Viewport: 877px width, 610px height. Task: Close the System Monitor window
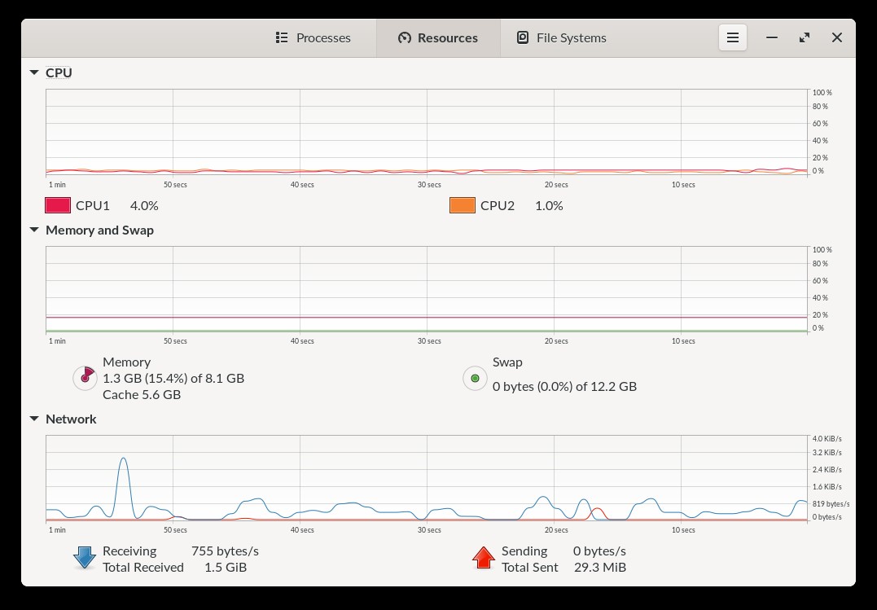(x=837, y=37)
